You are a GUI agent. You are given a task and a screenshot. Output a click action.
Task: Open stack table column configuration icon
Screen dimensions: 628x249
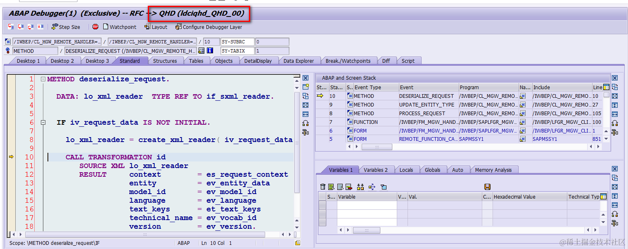tap(606, 87)
